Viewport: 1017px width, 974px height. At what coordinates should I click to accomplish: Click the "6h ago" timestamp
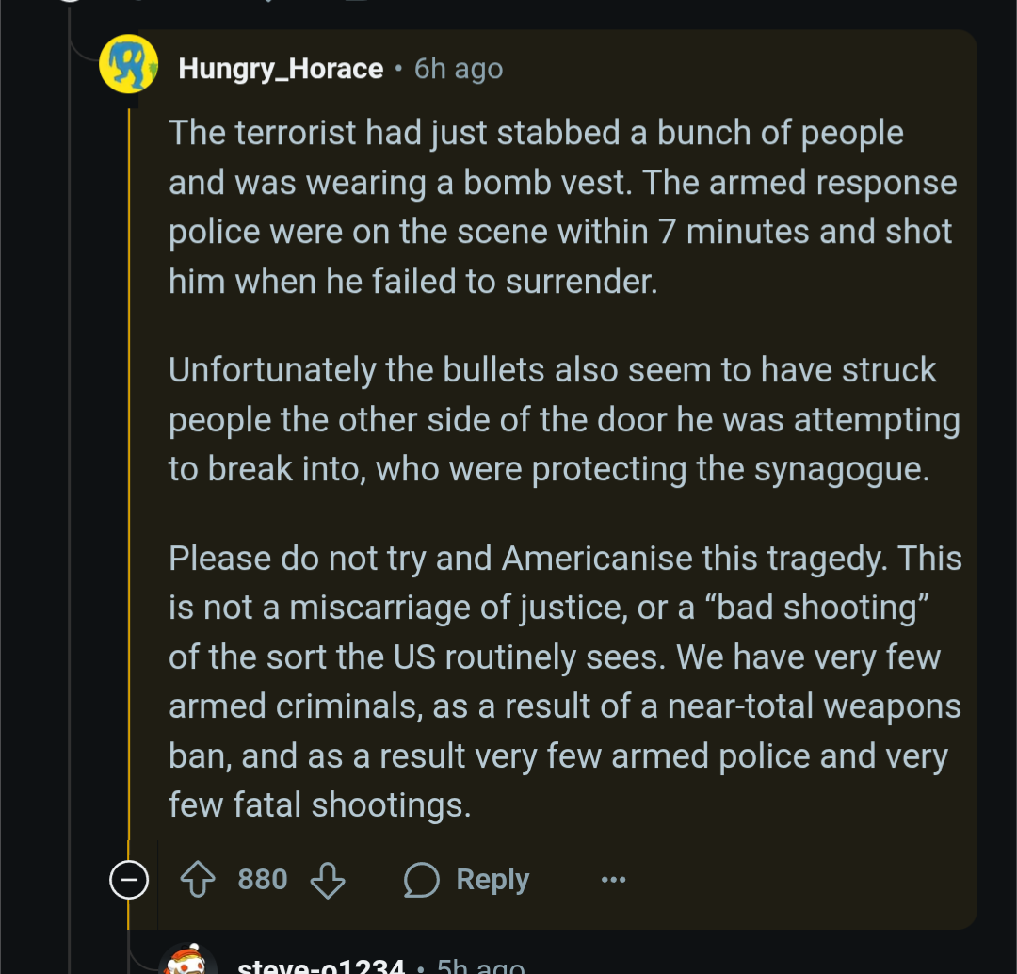tap(459, 69)
